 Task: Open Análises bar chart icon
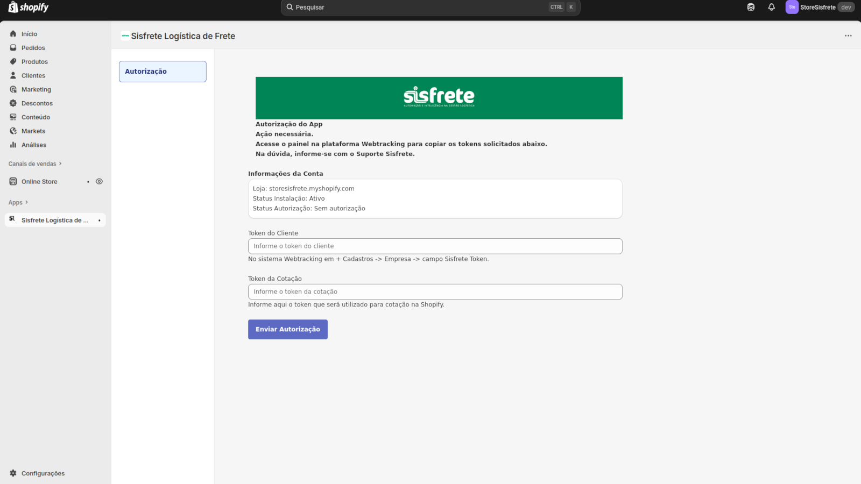coord(13,145)
